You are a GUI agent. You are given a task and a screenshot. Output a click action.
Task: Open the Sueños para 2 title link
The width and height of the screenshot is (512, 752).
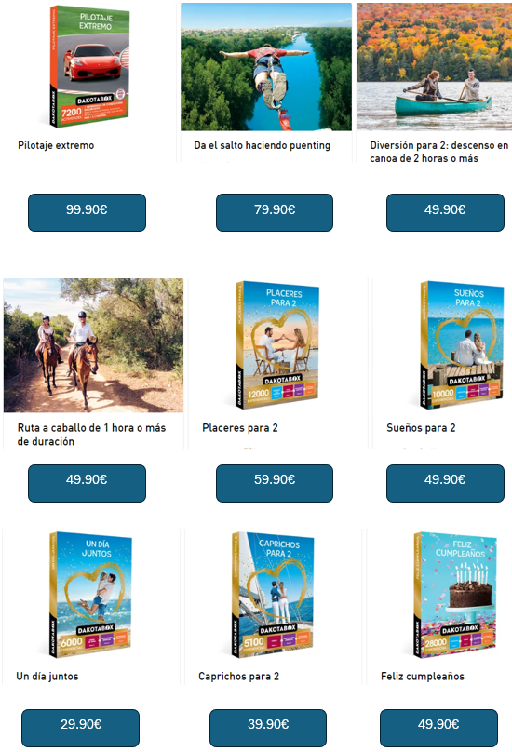click(421, 428)
